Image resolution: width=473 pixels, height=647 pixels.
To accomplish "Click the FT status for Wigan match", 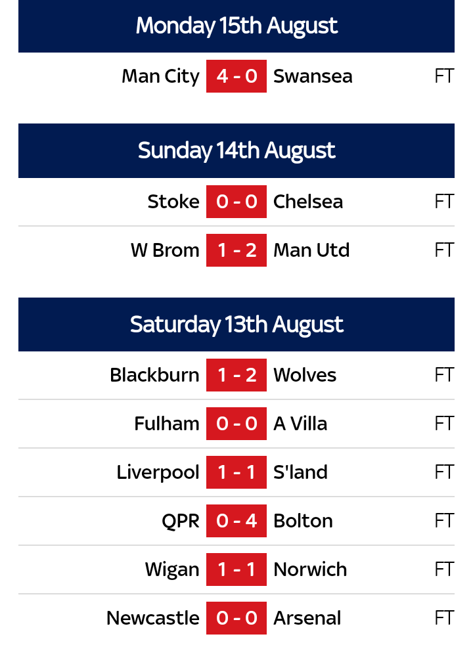I will (x=444, y=569).
